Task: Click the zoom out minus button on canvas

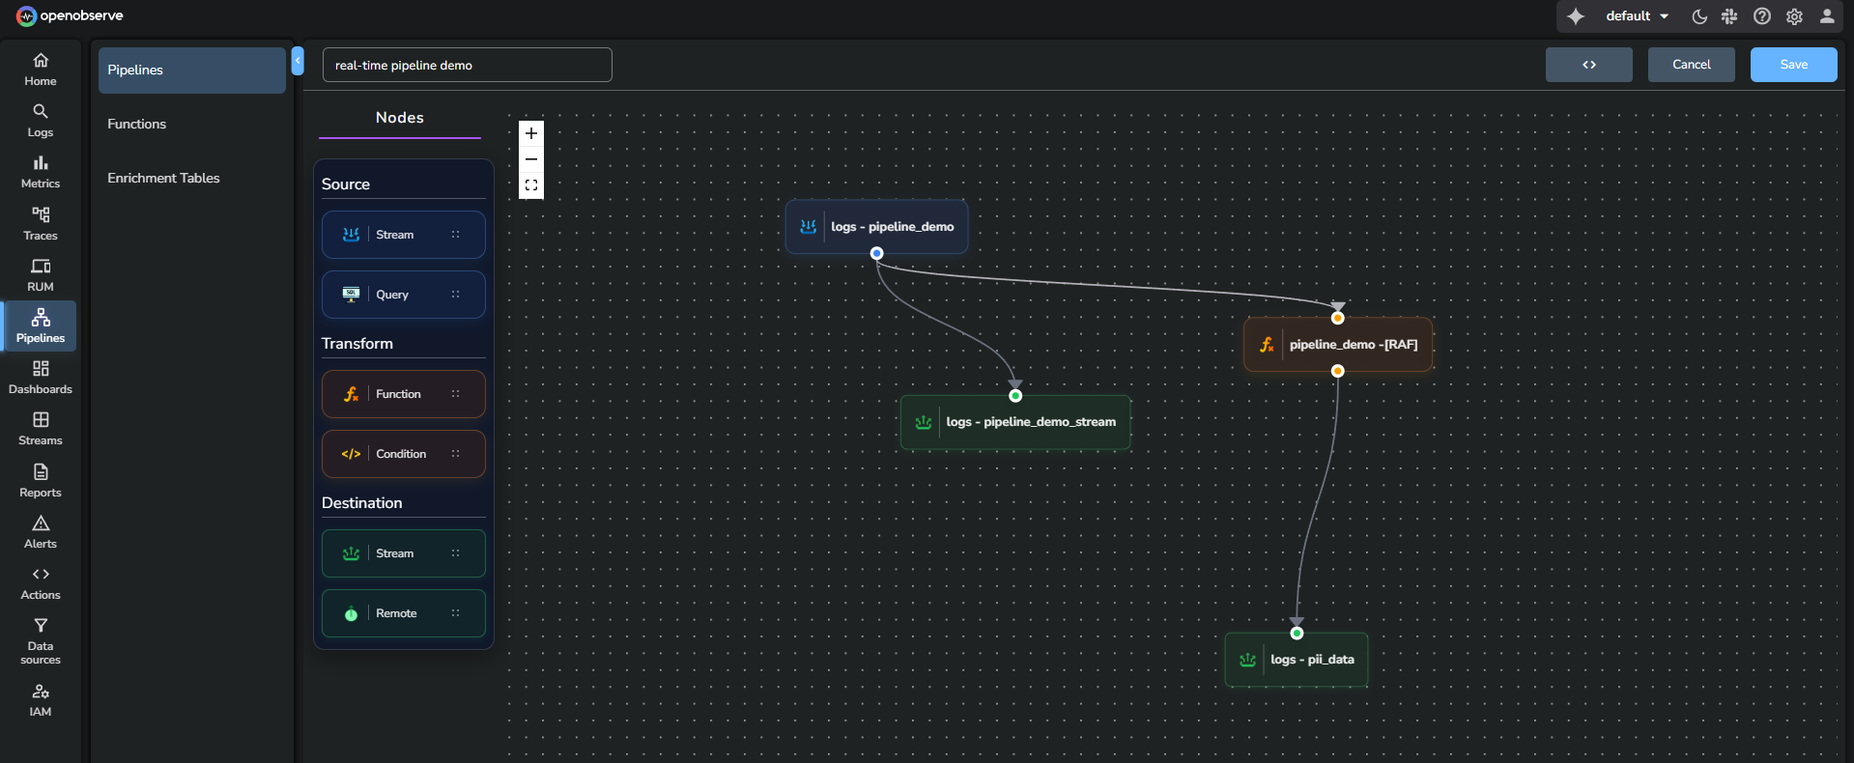Action: click(531, 159)
